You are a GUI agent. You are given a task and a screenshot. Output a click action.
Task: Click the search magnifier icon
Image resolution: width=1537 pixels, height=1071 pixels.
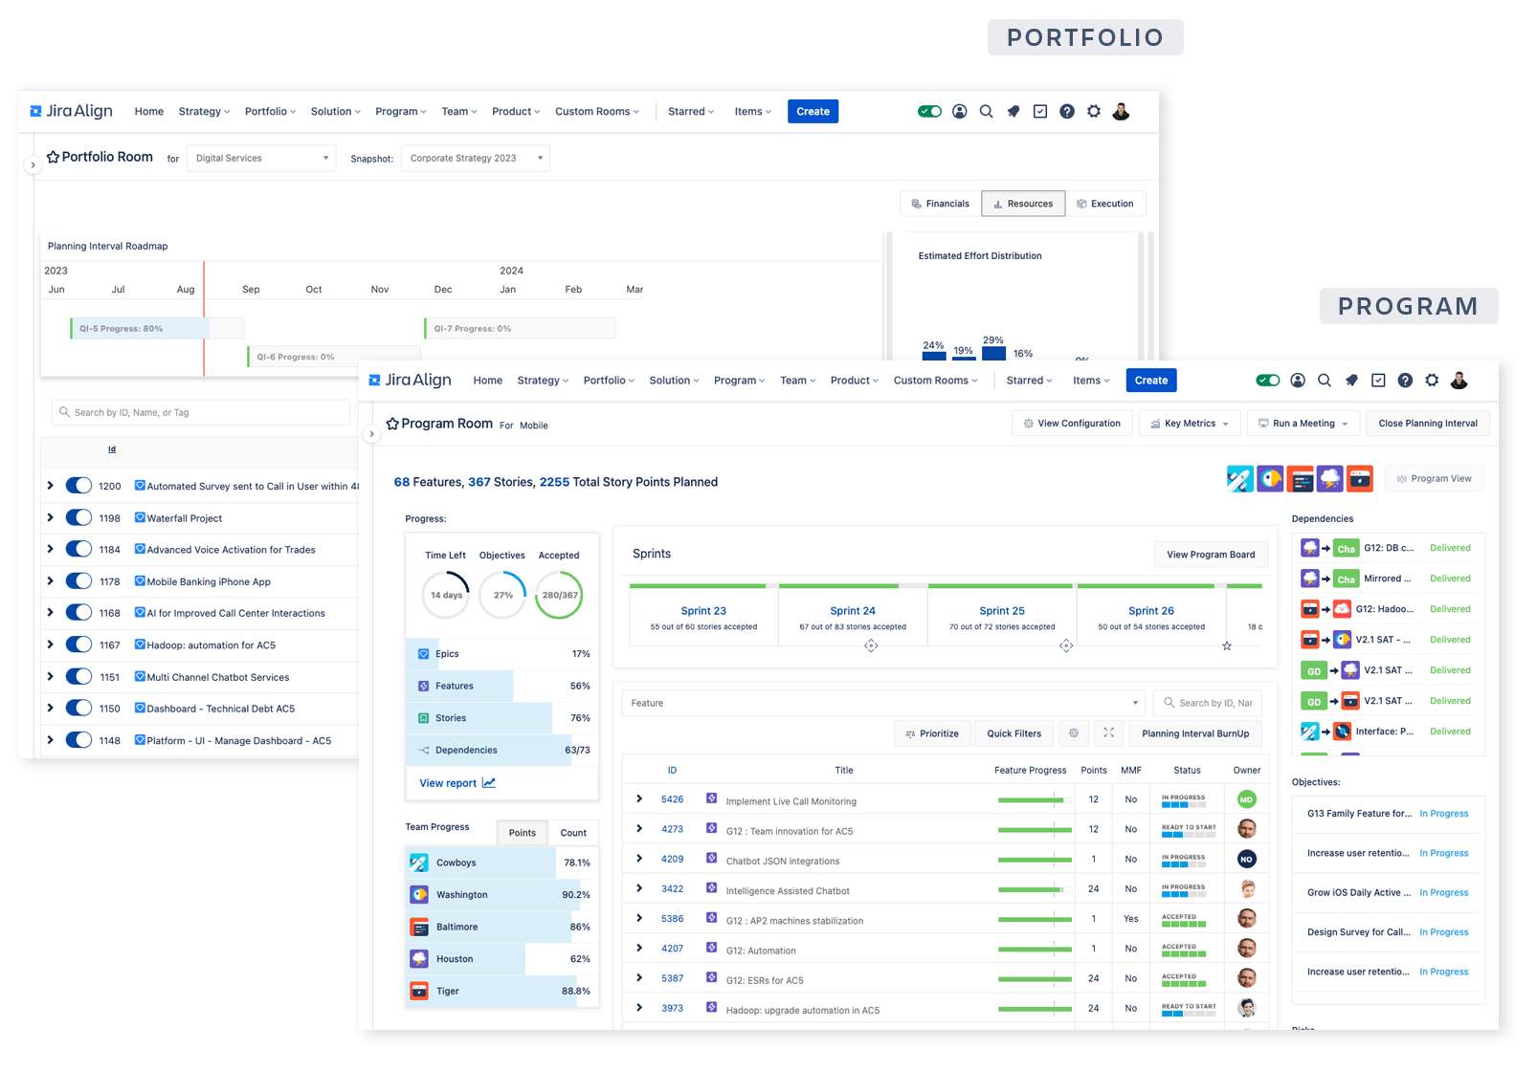[x=1325, y=380]
